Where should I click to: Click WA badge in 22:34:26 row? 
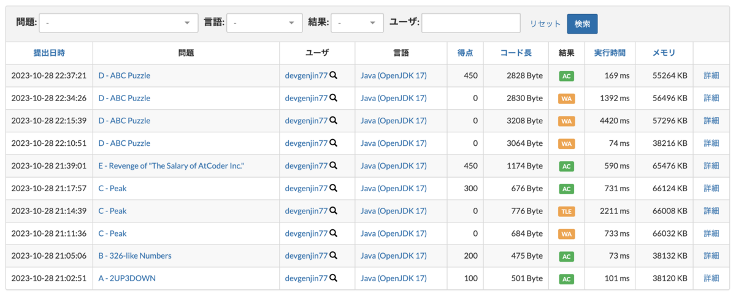[567, 99]
